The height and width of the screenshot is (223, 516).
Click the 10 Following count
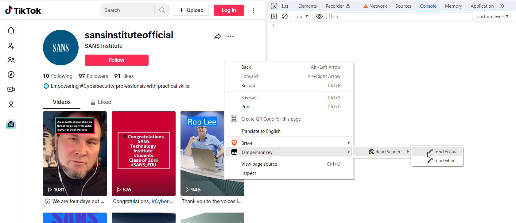coord(58,76)
